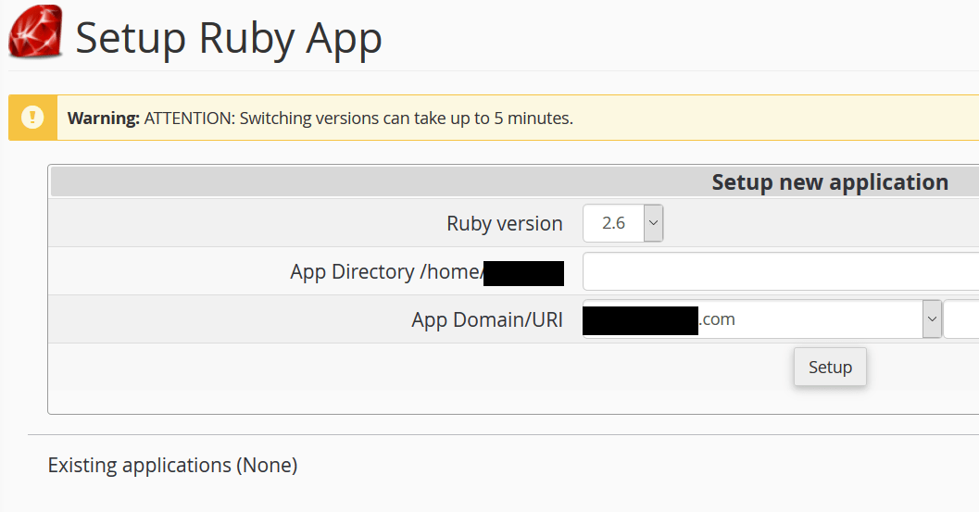This screenshot has height=512, width=979.
Task: Click the "Setup Ruby App" page heading
Action: point(229,38)
